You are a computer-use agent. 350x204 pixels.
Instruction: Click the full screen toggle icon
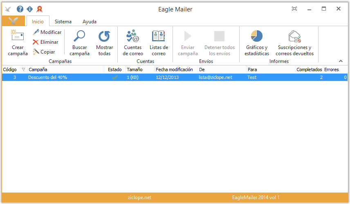(294, 9)
